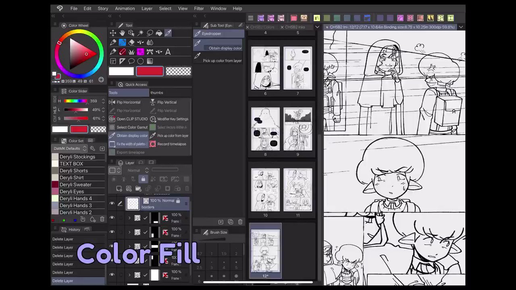Toggle visibility of first Frame folder layer
The height and width of the screenshot is (290, 516).
coord(112,218)
